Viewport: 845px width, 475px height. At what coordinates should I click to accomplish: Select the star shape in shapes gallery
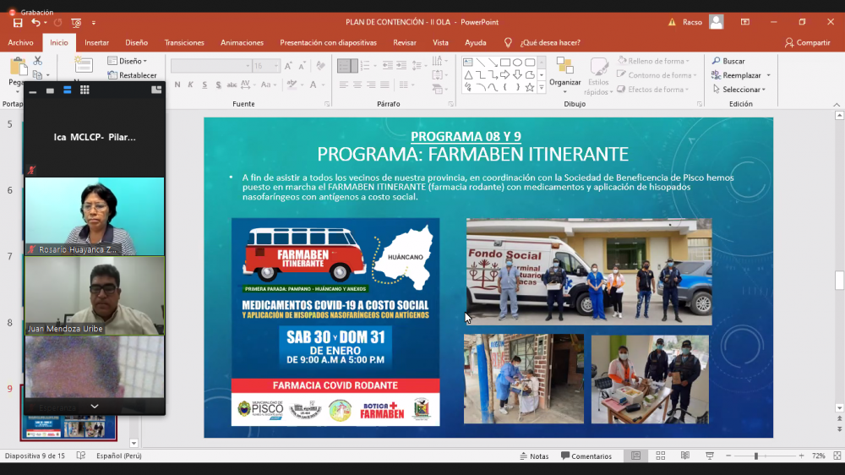click(530, 87)
